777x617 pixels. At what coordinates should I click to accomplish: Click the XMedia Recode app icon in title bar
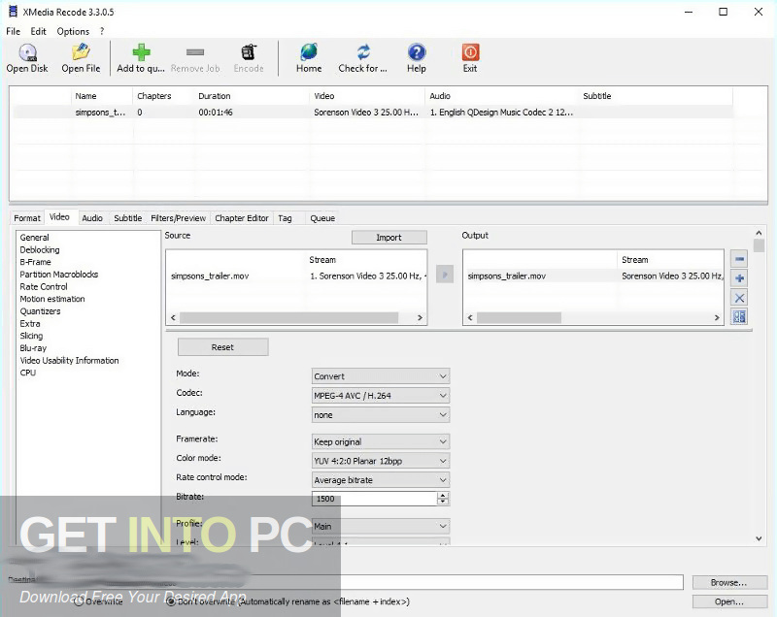click(x=13, y=12)
